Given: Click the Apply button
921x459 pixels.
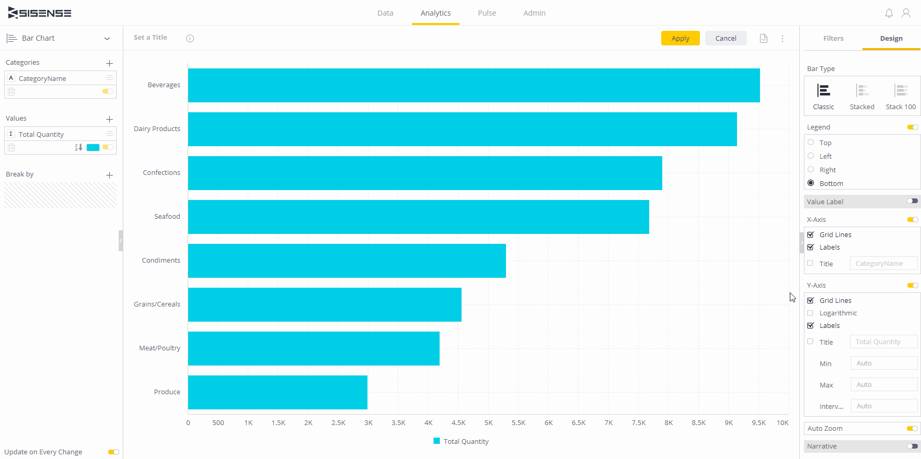Looking at the screenshot, I should point(680,39).
